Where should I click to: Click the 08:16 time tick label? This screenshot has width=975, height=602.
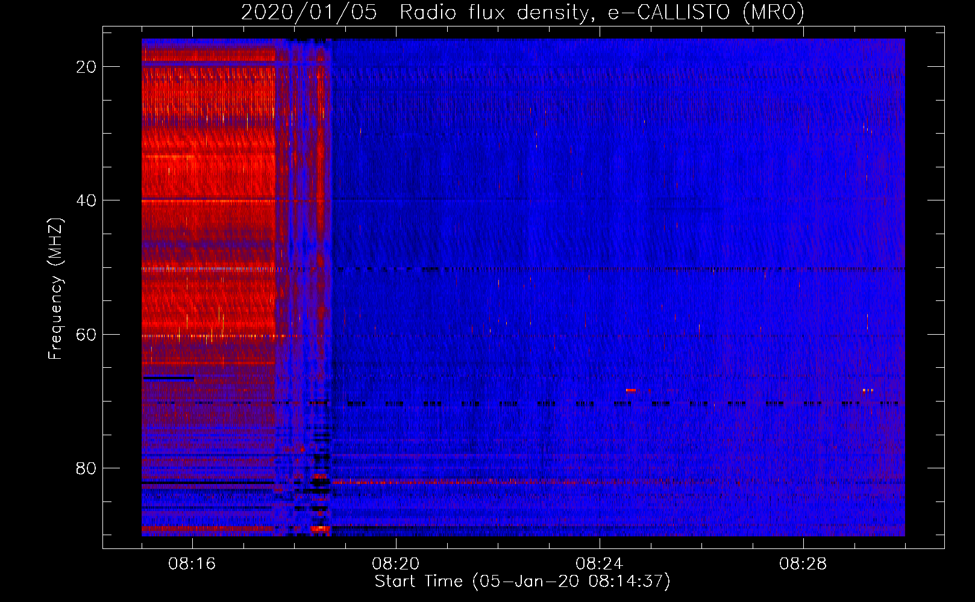click(x=192, y=564)
